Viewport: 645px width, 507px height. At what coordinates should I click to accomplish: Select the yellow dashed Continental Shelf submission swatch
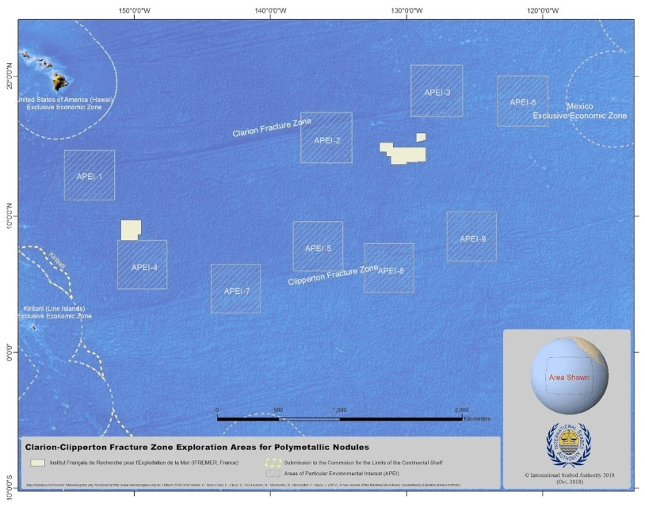(x=273, y=463)
